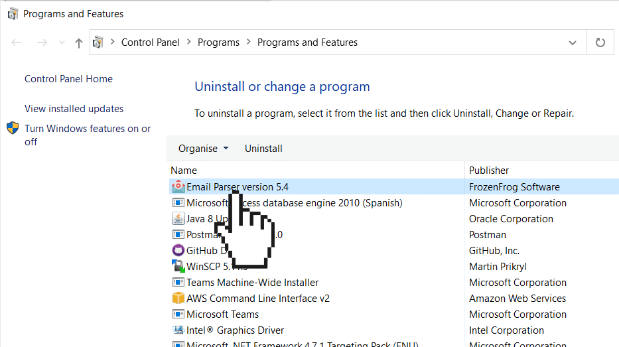Viewport: 619px width, 347px height.
Task: Open Control Panel breadcrumb
Action: (x=150, y=42)
